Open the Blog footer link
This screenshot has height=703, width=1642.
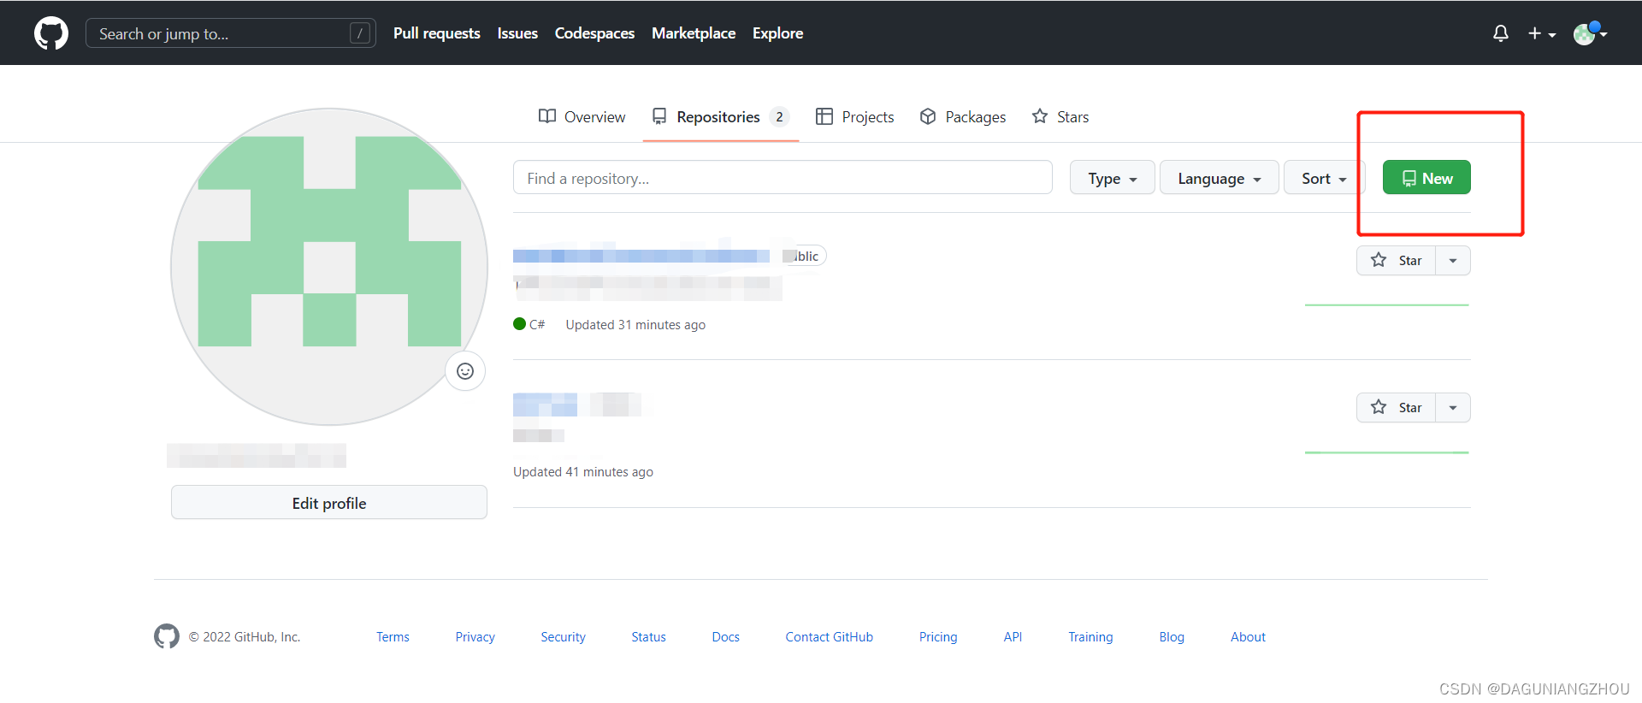pos(1172,637)
